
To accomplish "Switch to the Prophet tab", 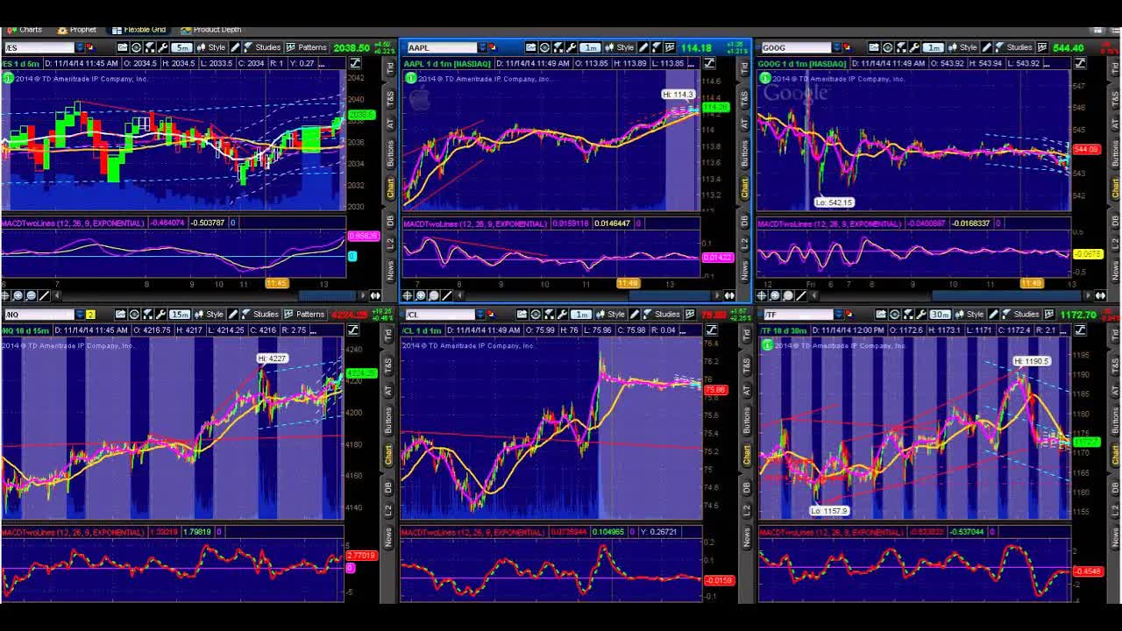I will point(77,30).
